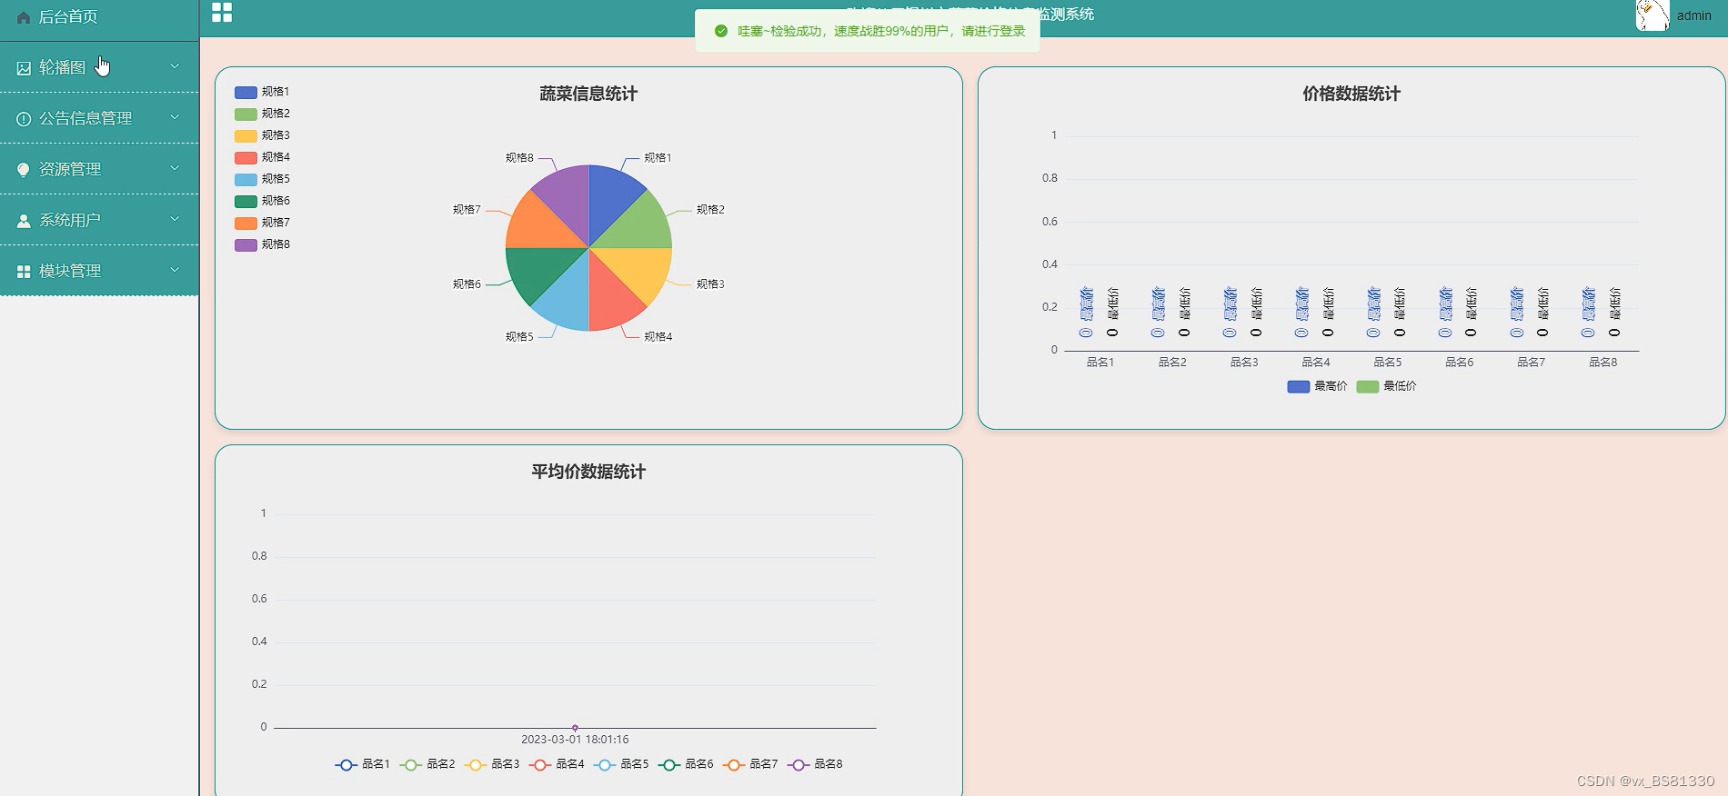This screenshot has width=1728, height=796.
Task: Toggle 品名5 line in average price legend
Action: tap(620, 764)
